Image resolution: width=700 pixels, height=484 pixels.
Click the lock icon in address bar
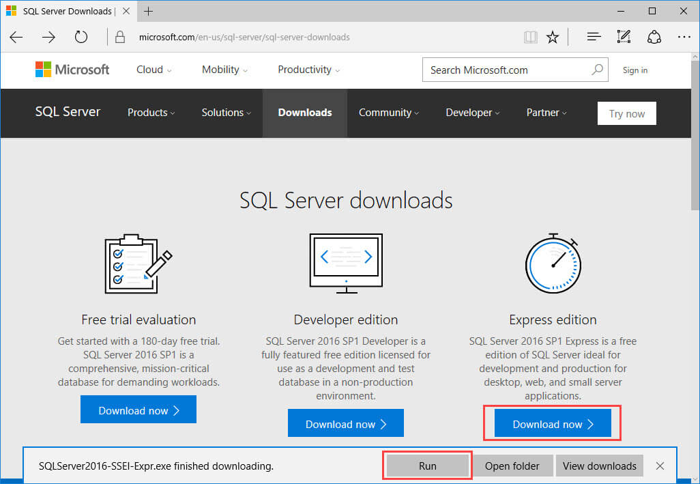[x=119, y=37]
